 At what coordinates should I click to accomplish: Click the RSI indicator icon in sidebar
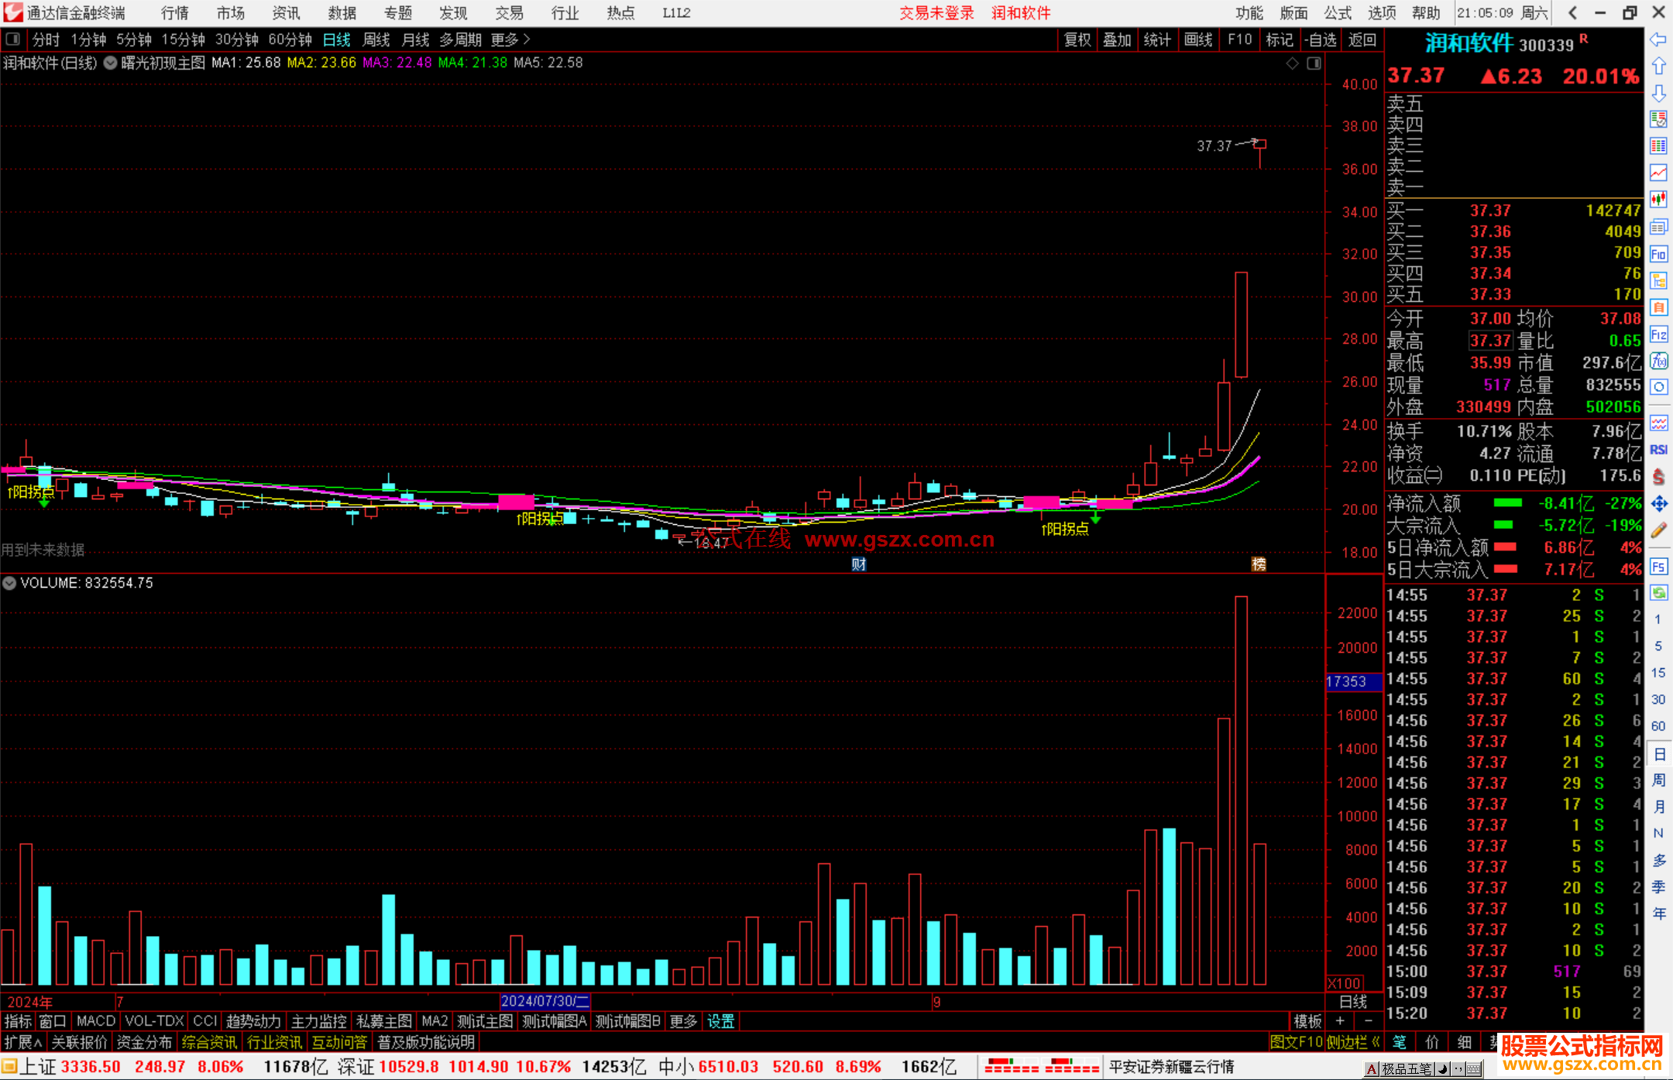(x=1658, y=450)
